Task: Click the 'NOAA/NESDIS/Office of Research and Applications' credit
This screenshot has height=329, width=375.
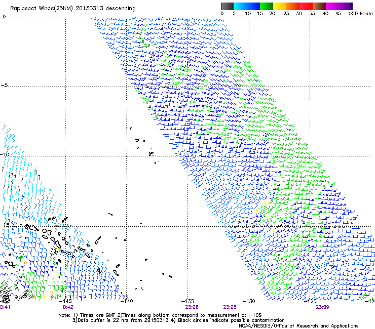Action: tap(298, 326)
